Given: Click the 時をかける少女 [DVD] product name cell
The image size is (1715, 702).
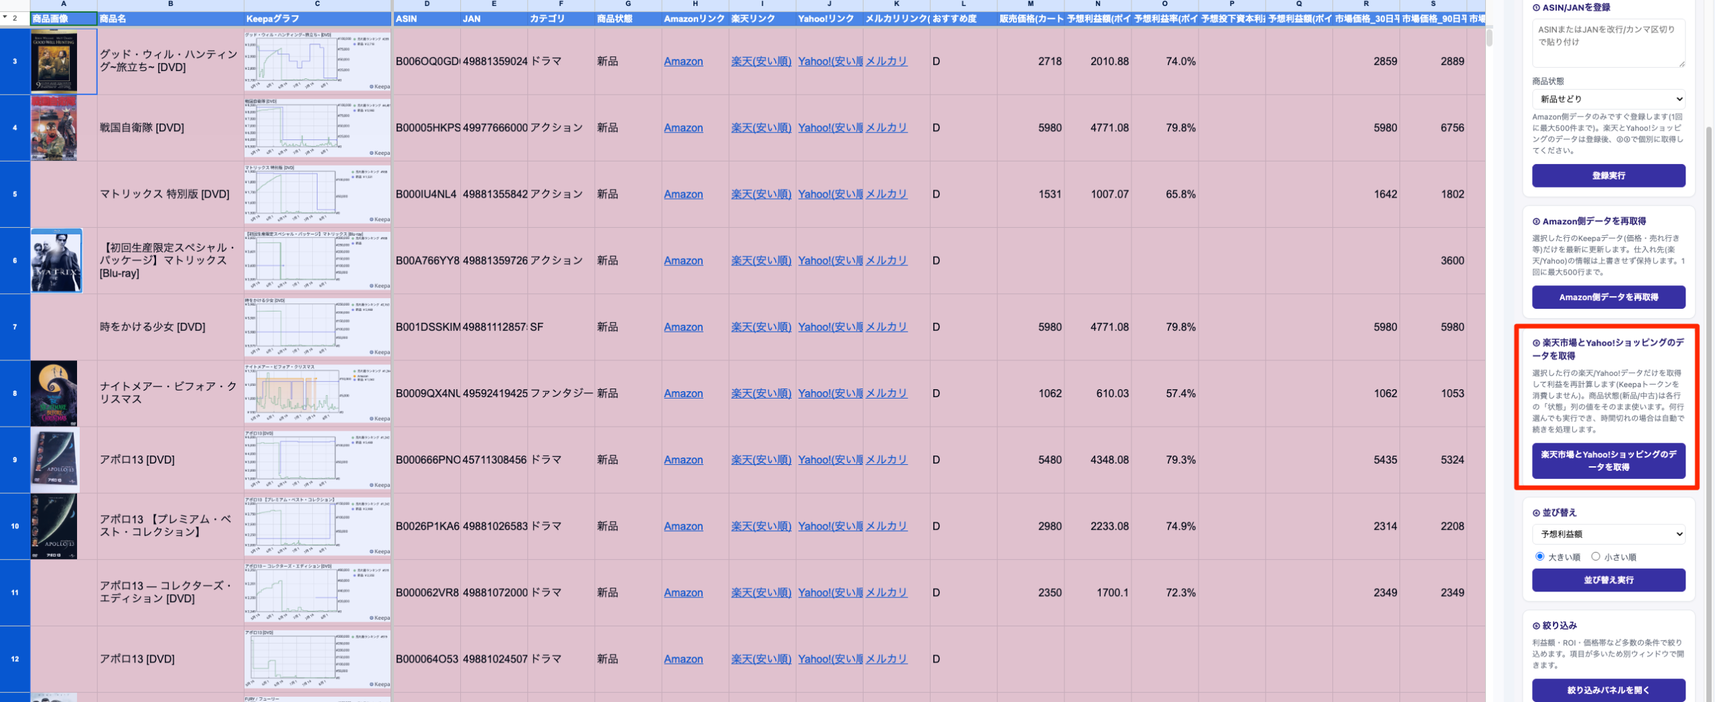Looking at the screenshot, I should click(171, 327).
